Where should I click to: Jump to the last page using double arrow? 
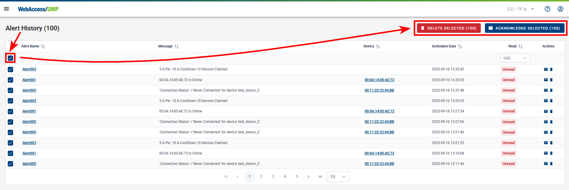click(x=320, y=177)
